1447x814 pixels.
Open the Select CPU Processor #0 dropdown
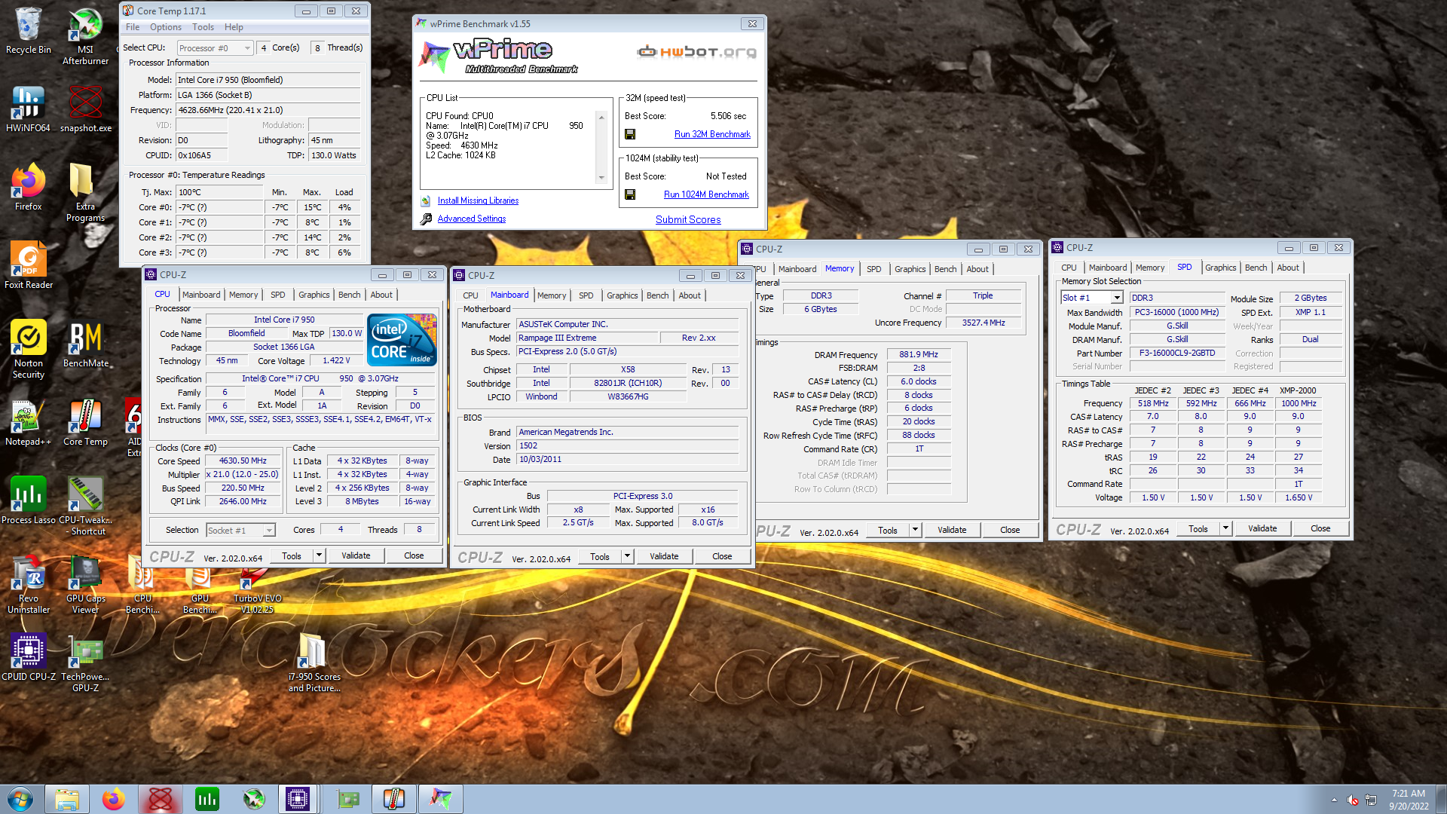[215, 48]
